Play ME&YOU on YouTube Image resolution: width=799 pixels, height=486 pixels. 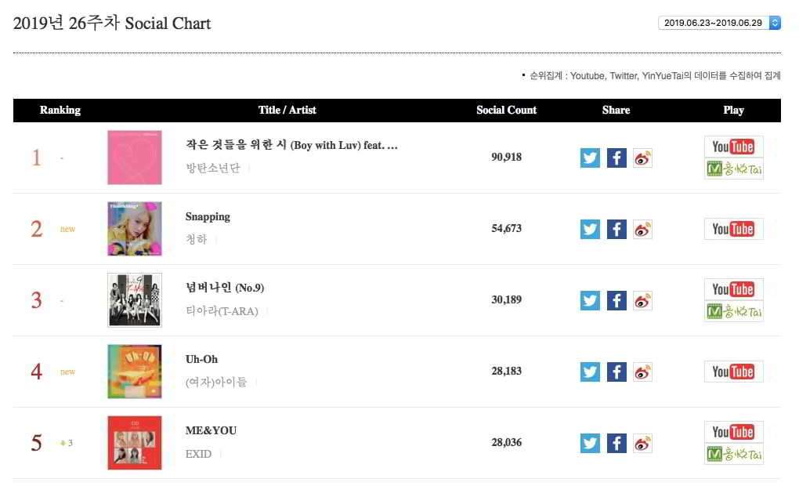[x=733, y=432]
